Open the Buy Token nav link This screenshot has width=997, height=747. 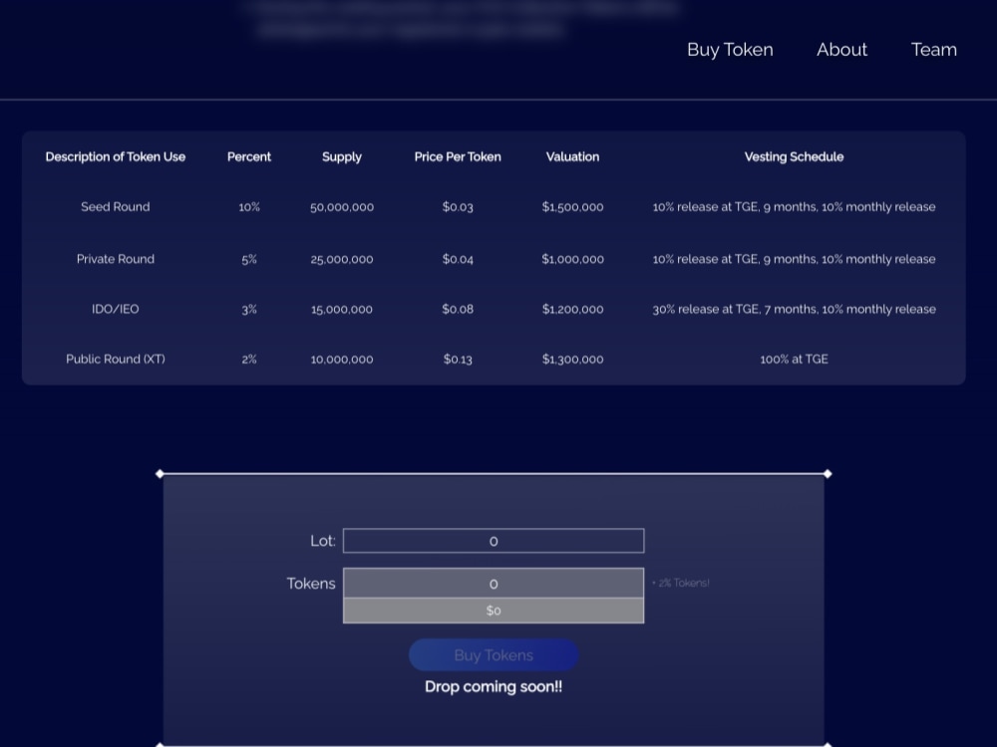pyautogui.click(x=730, y=50)
